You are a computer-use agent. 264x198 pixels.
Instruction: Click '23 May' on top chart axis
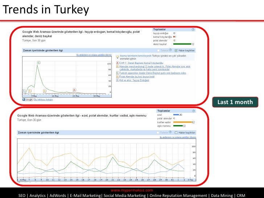click(x=76, y=96)
